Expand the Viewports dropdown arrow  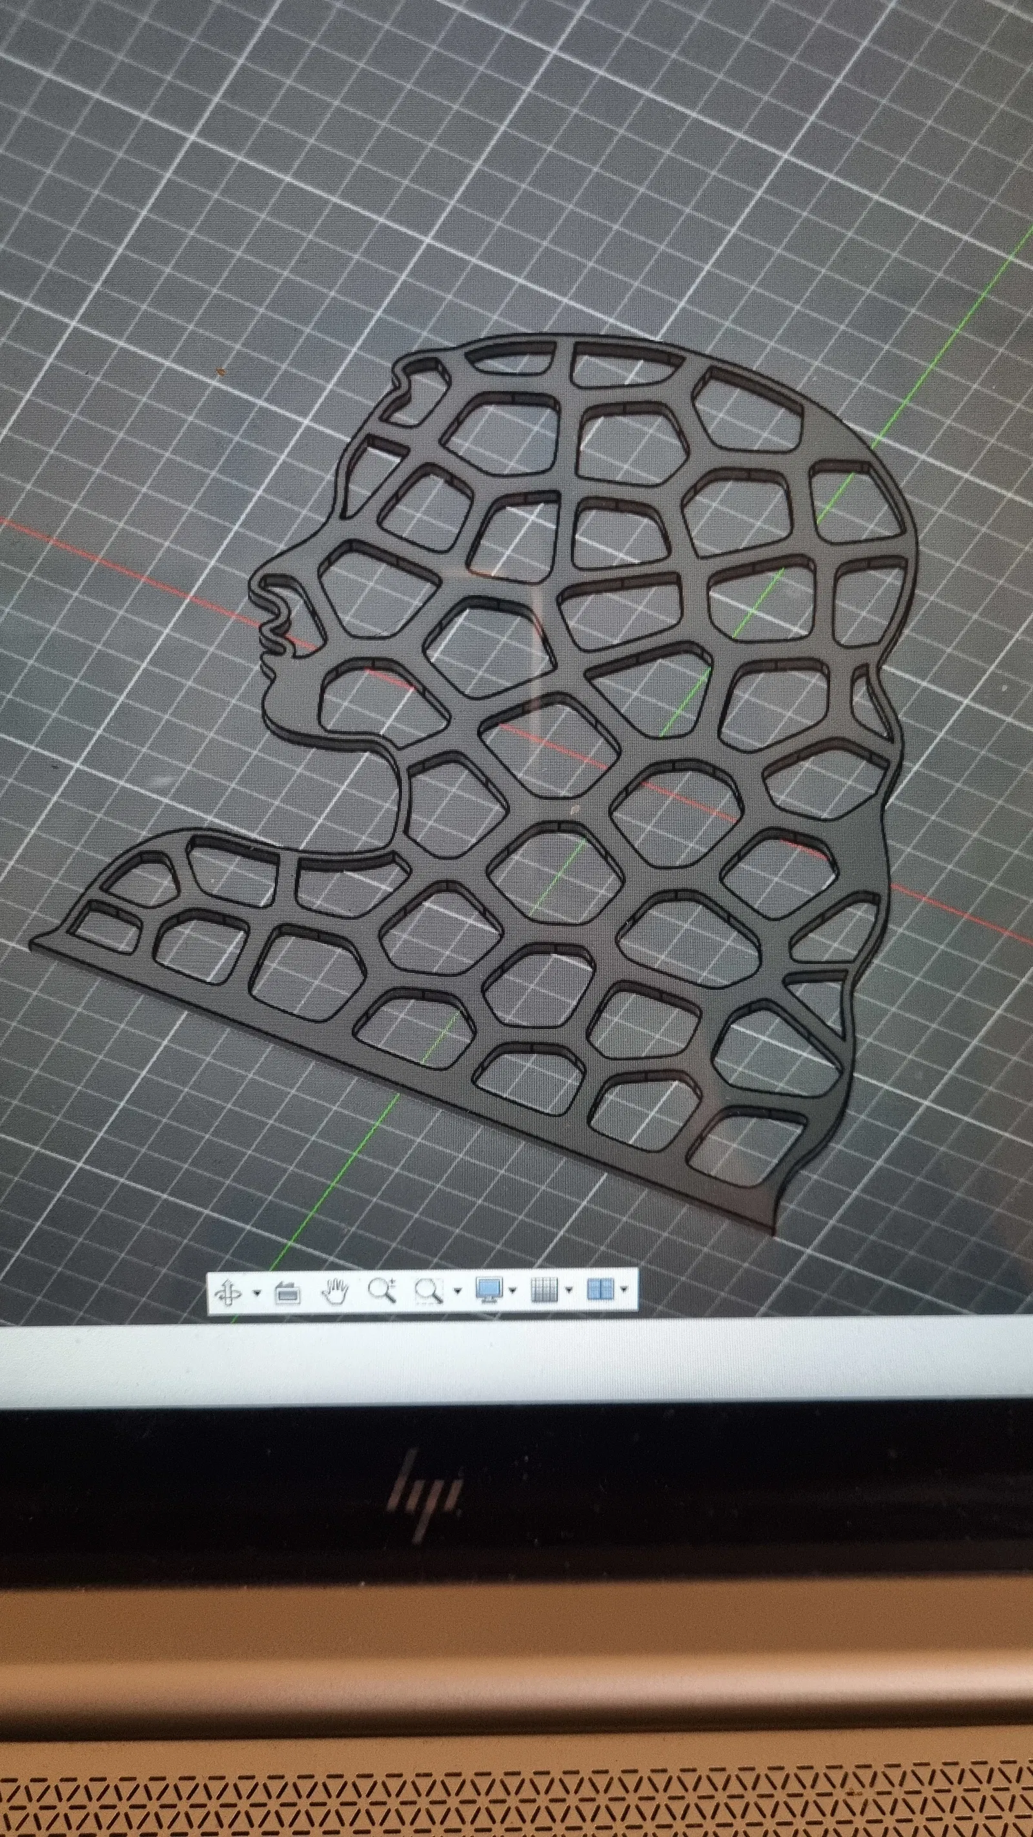[x=624, y=1289]
